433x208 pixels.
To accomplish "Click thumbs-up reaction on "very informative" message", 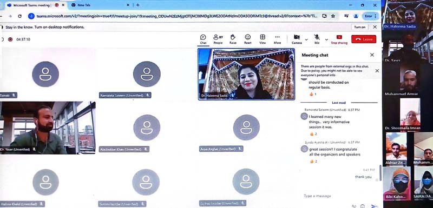I will [313, 134].
